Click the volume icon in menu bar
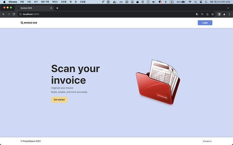The width and height of the screenshot is (233, 145). point(154,2)
